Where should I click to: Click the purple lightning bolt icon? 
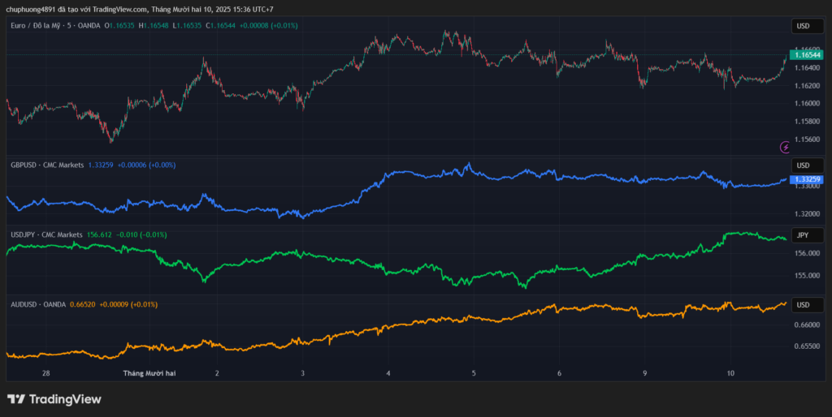coord(785,147)
